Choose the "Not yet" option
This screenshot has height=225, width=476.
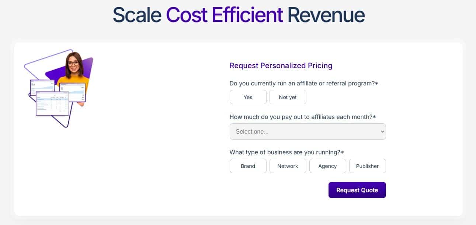[x=288, y=97]
